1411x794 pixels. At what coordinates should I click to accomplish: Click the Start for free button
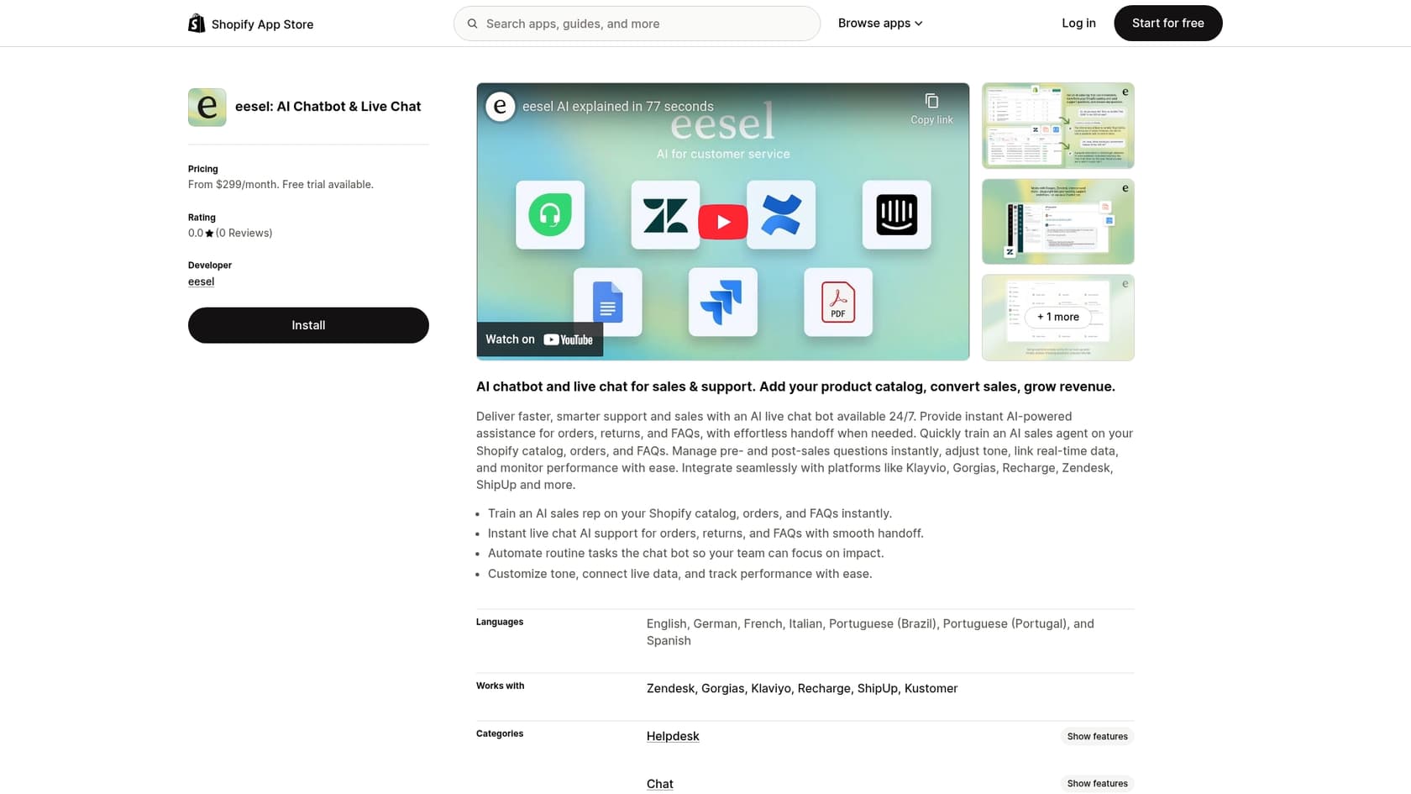[1167, 23]
